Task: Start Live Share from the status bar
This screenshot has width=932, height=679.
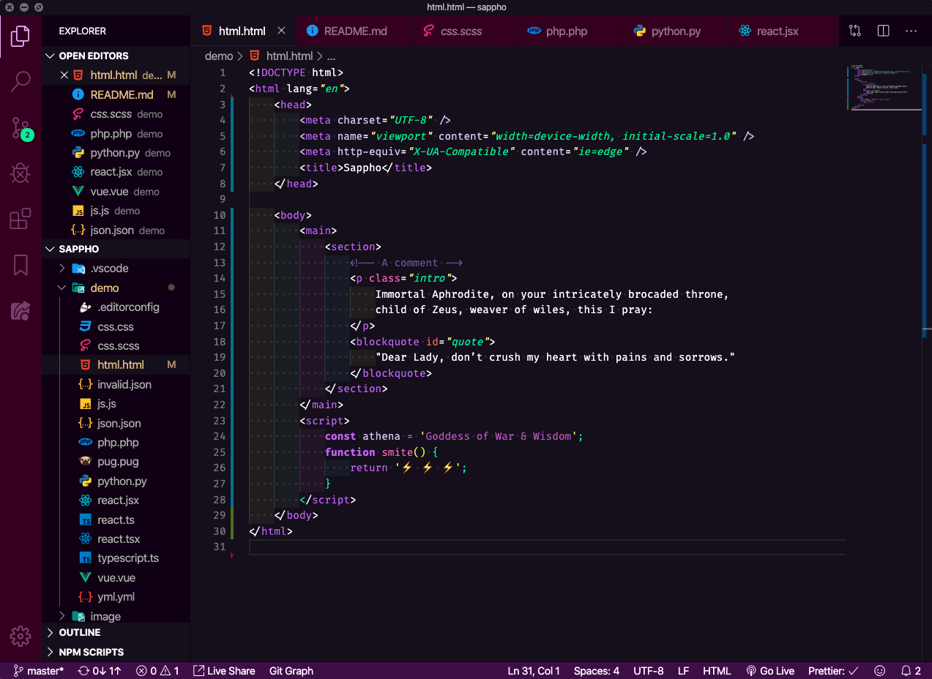Action: coord(224,670)
